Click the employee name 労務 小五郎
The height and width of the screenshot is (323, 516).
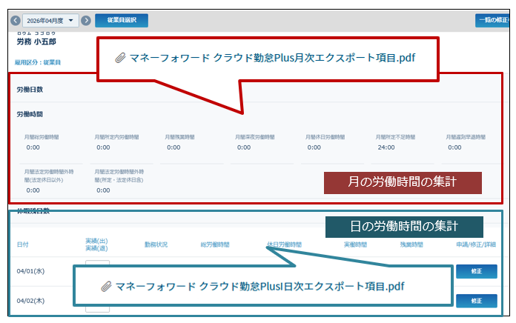36,41
